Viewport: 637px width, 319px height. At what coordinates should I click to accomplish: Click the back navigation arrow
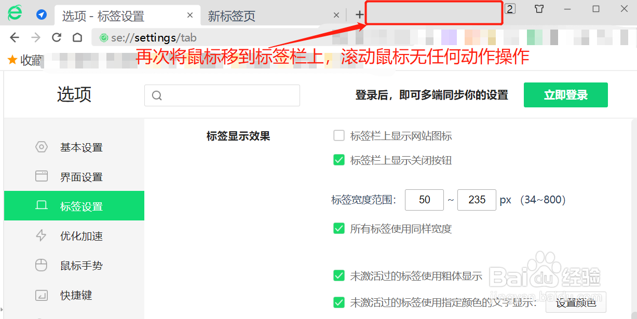click(x=14, y=37)
